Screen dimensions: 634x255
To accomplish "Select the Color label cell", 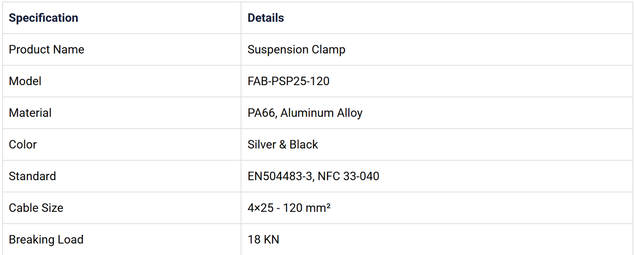I will pos(23,145).
